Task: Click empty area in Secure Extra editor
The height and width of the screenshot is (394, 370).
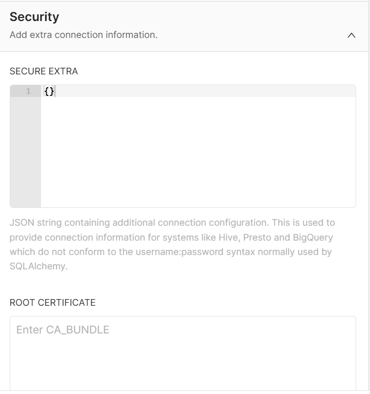Action: [x=198, y=154]
